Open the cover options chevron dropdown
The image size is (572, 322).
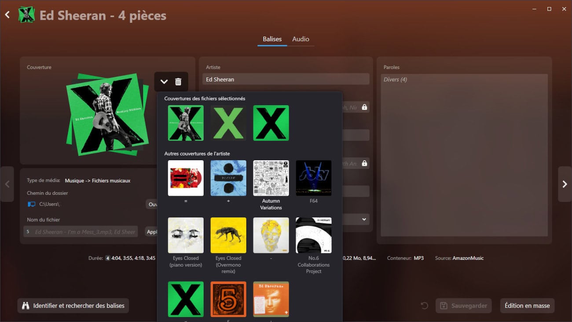(x=164, y=82)
